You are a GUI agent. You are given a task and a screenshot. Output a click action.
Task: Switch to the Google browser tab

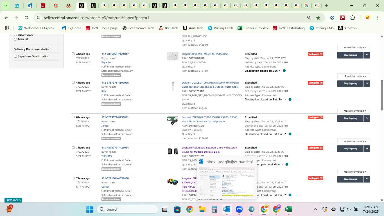pyautogui.click(x=306, y=6)
